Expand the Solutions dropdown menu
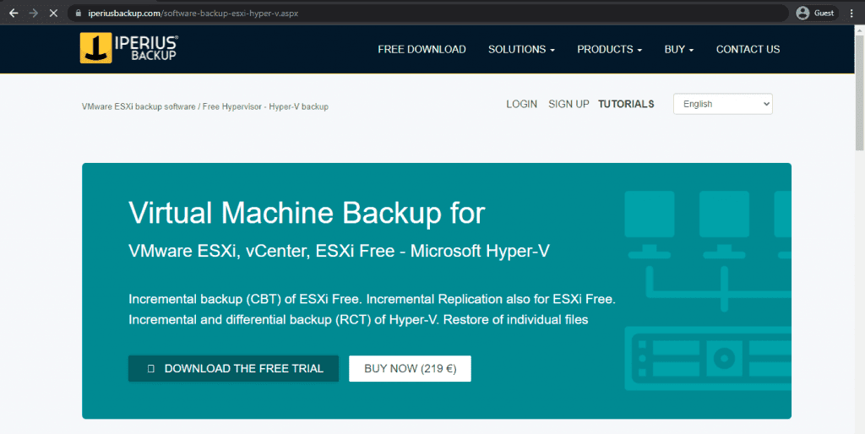865x434 pixels. coord(521,49)
